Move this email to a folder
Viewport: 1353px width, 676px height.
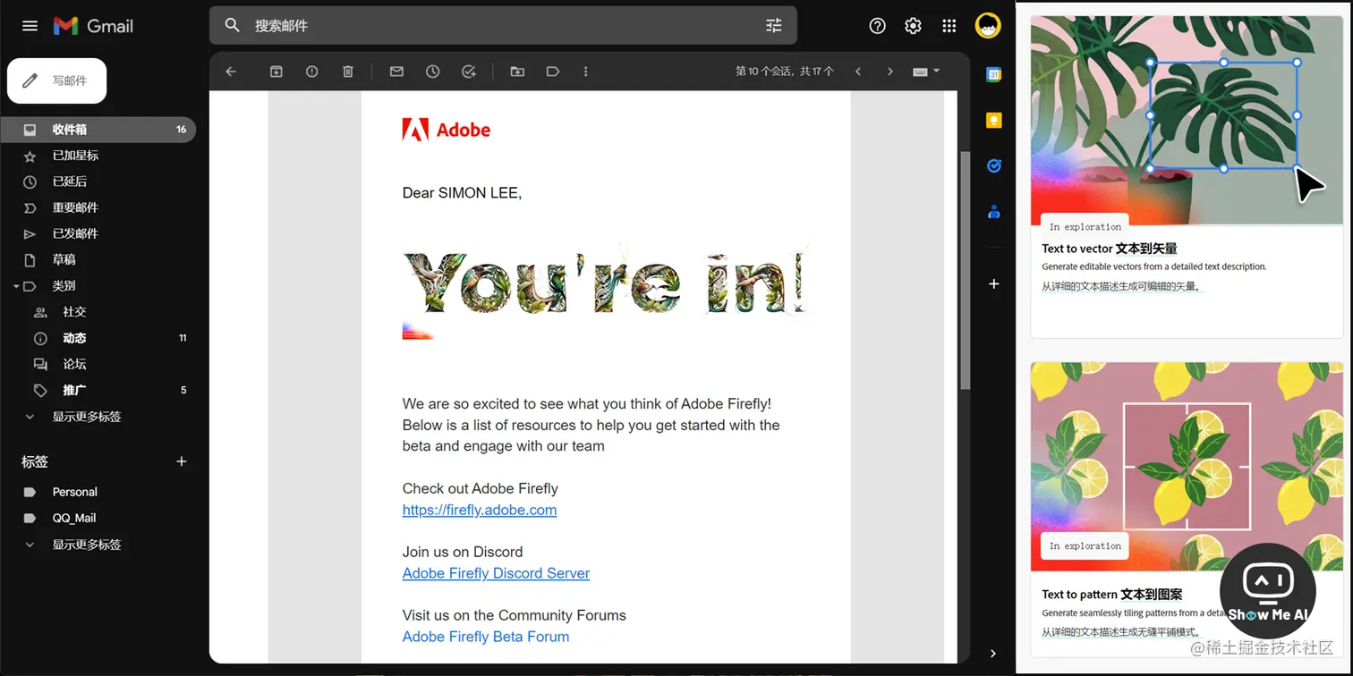pyautogui.click(x=517, y=72)
